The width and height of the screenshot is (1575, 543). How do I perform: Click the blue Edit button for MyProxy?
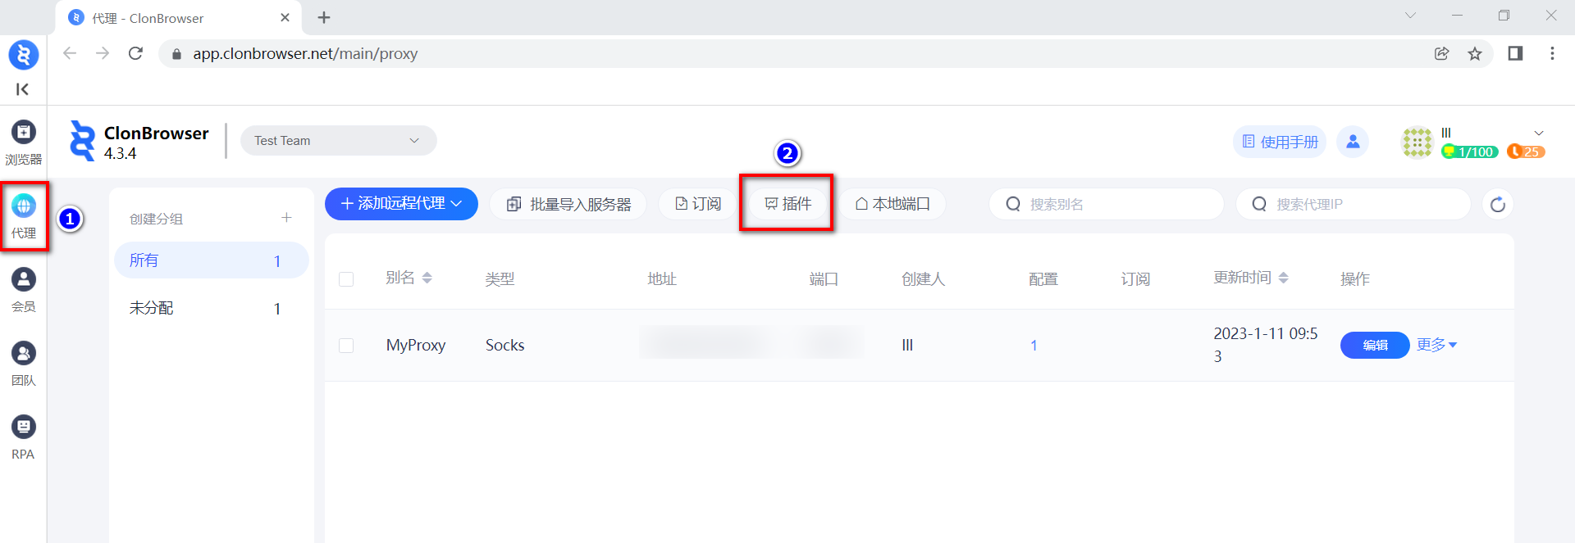click(1374, 345)
